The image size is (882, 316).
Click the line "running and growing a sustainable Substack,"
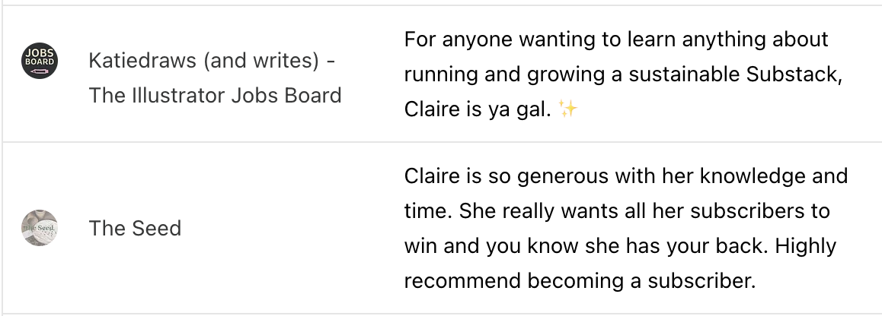(622, 75)
